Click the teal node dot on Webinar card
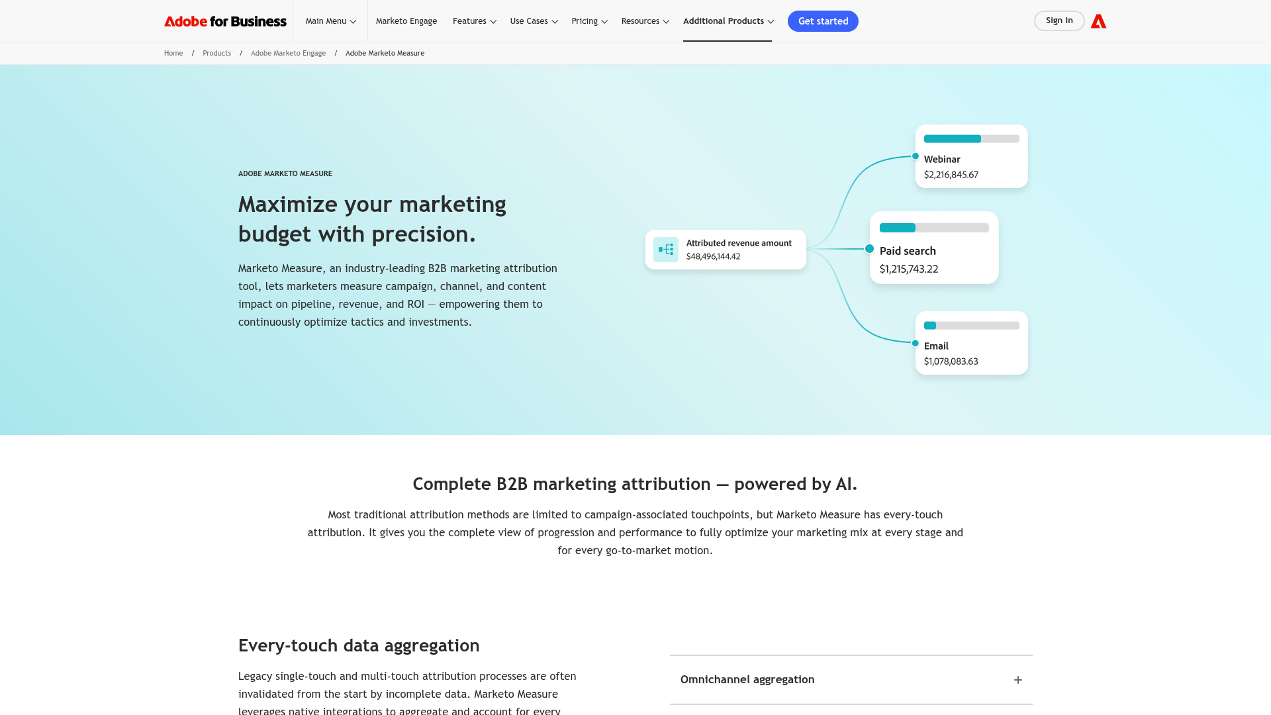 (914, 156)
